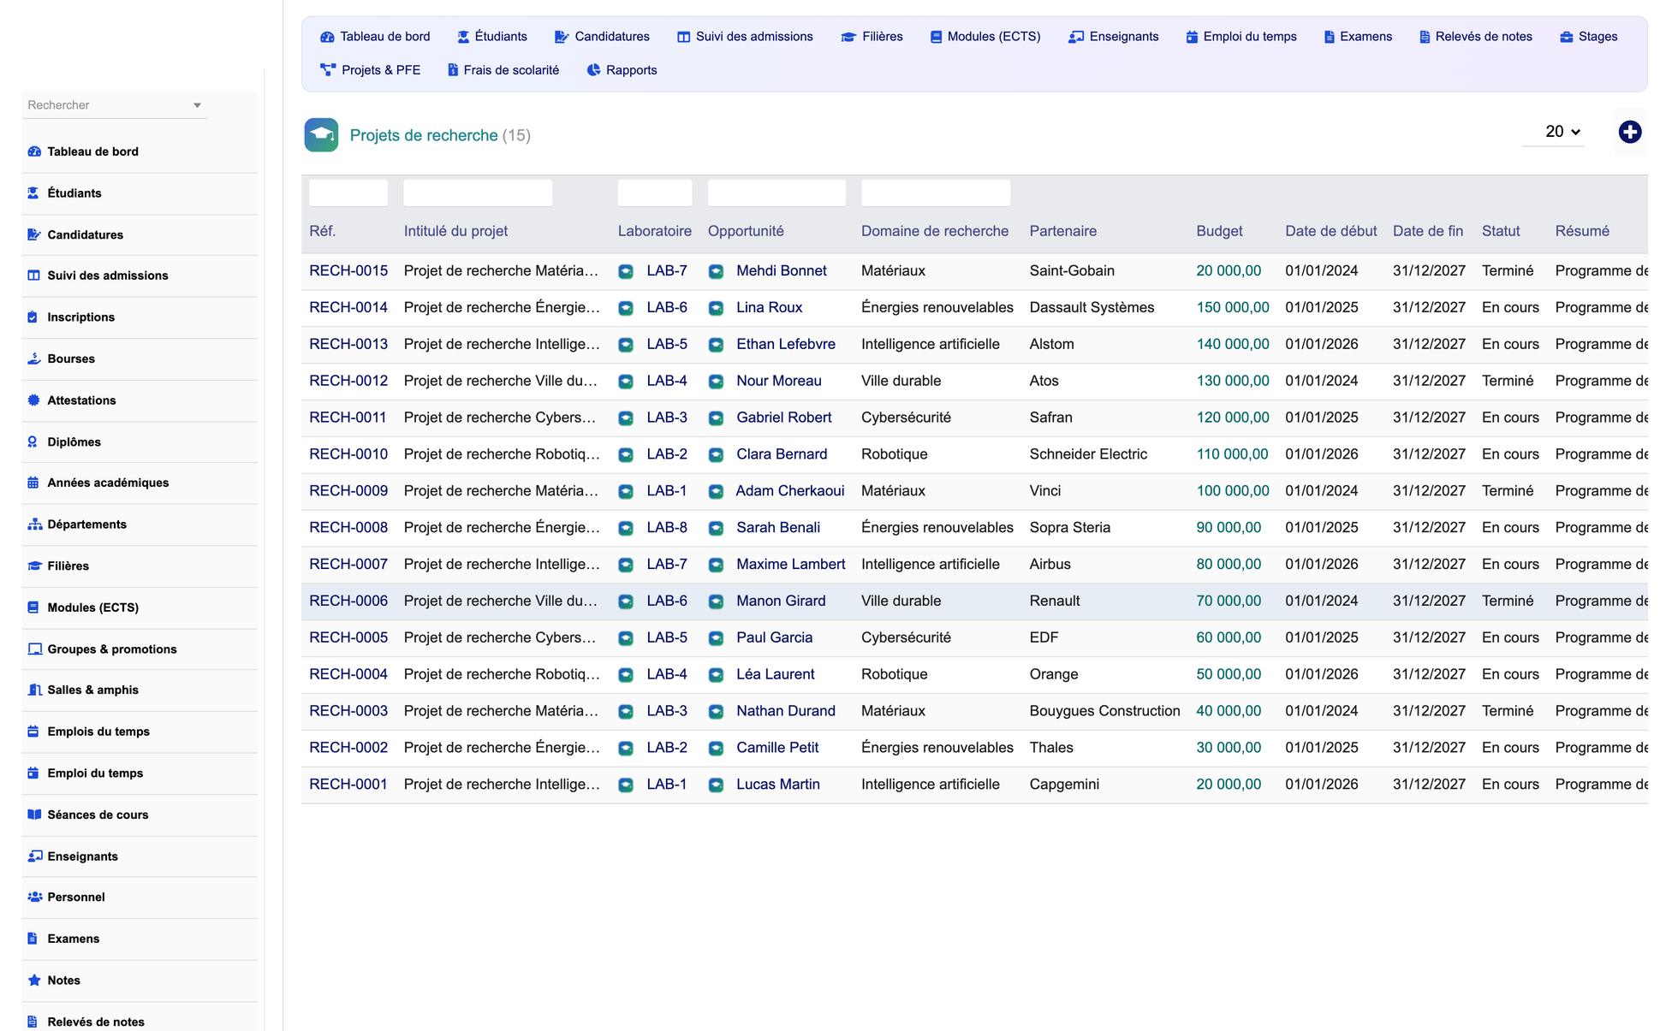Click the Projets & PFE diagram icon
The width and height of the screenshot is (1666, 1031).
328,70
